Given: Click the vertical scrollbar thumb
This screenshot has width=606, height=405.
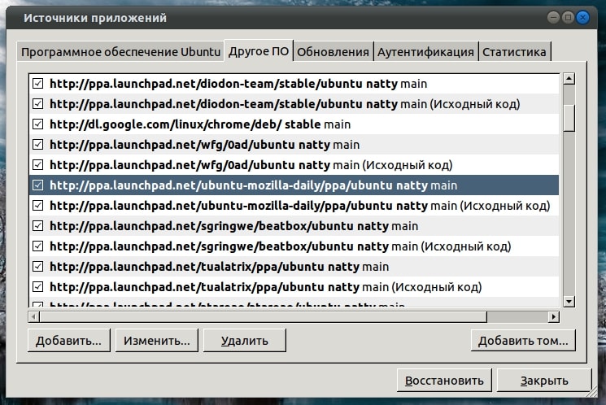Looking at the screenshot, I should [569, 118].
